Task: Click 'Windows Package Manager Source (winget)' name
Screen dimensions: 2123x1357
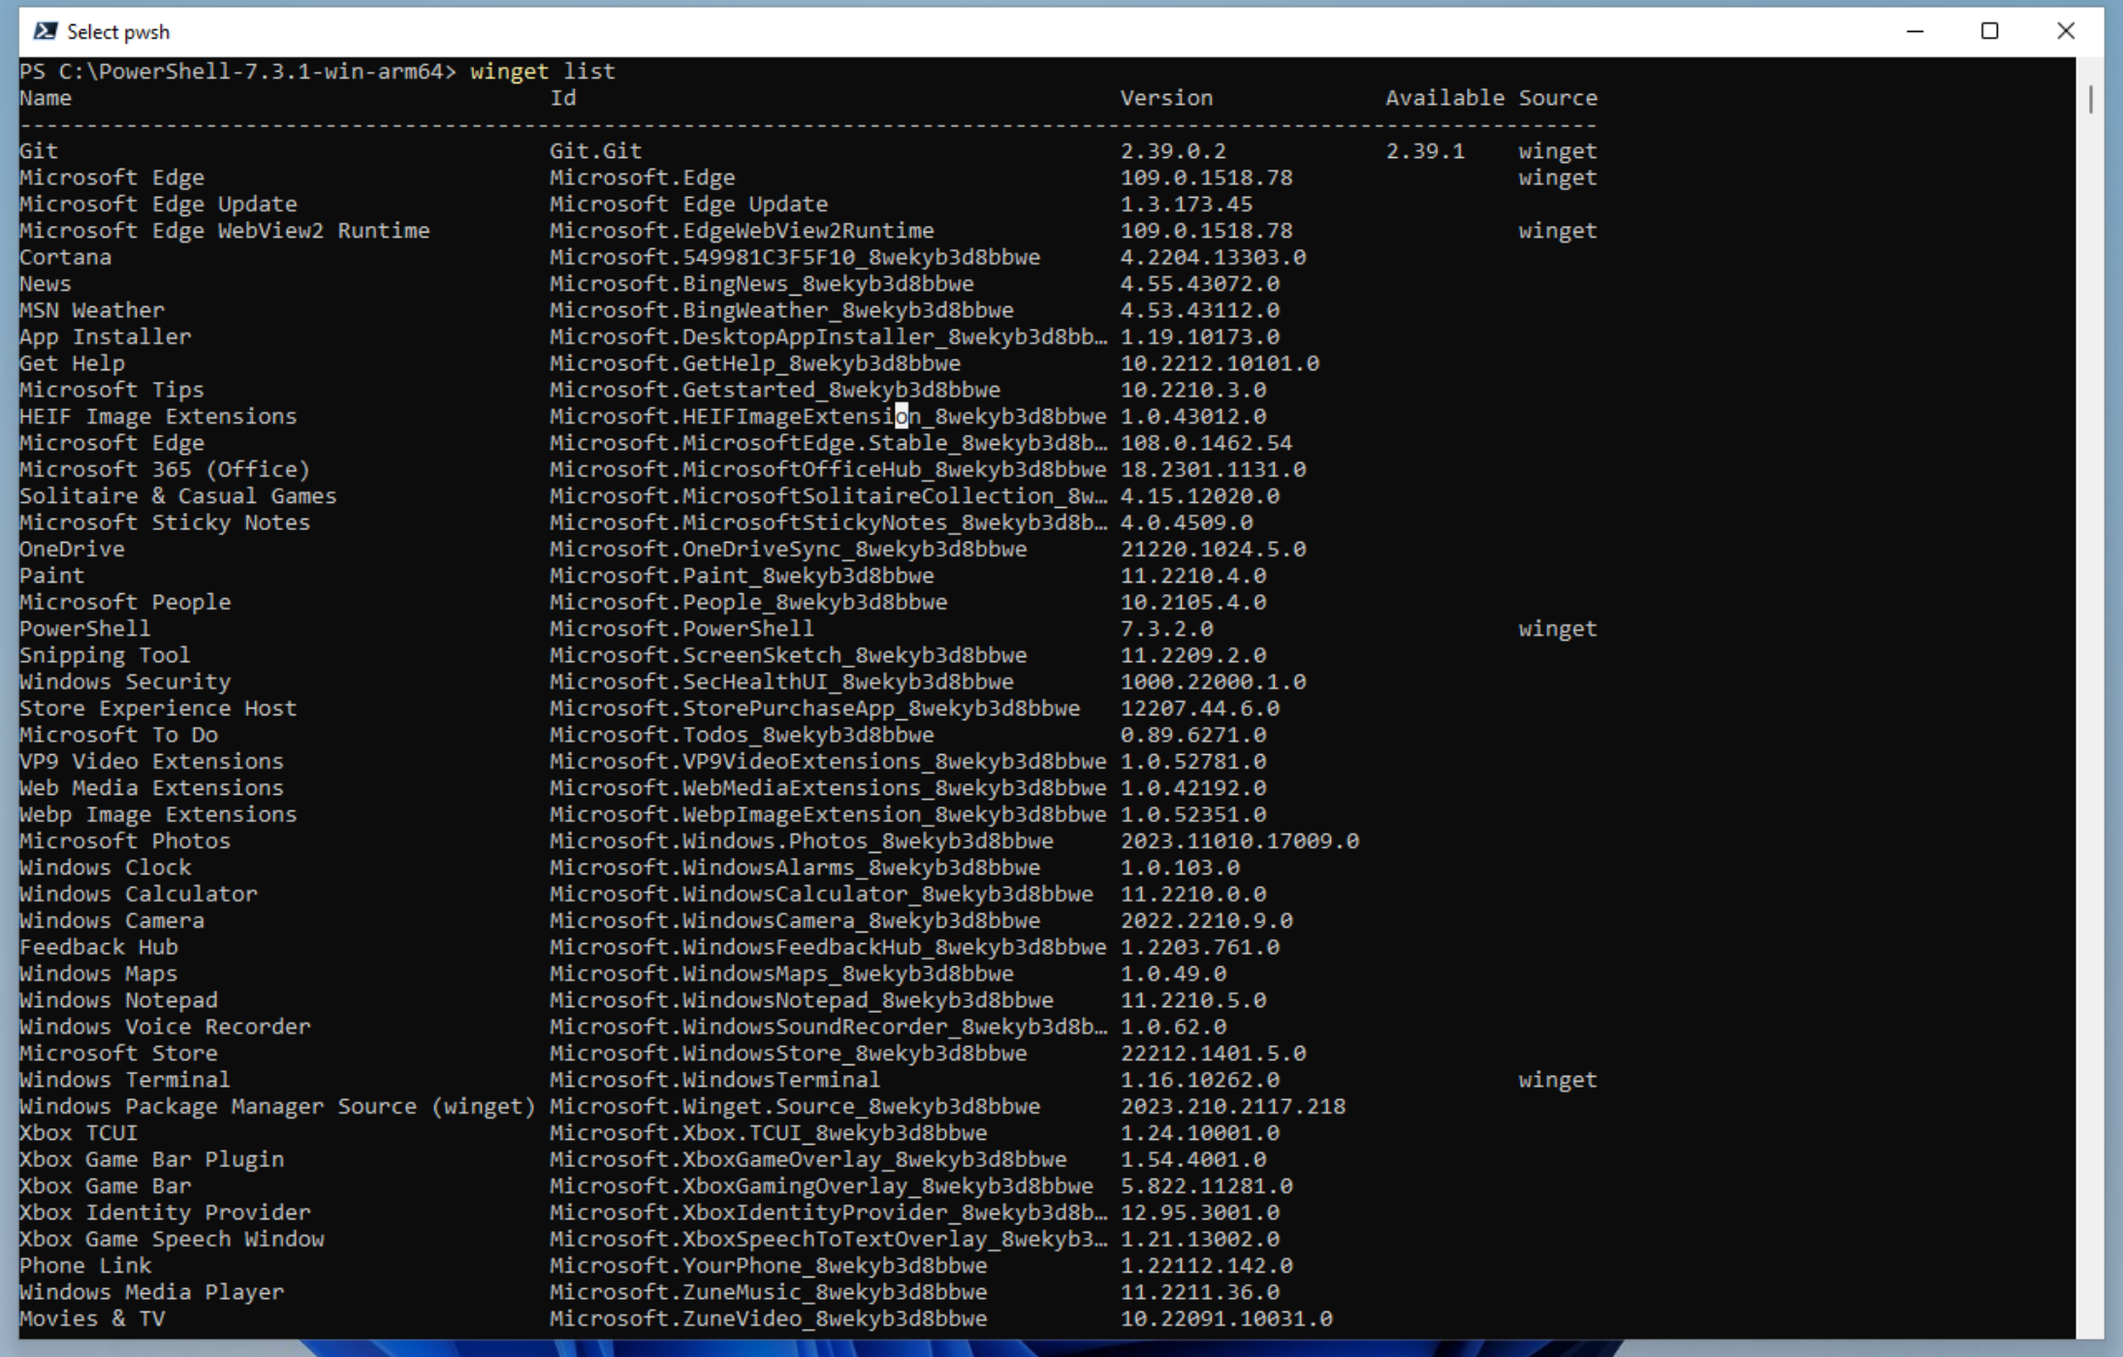Action: [x=277, y=1106]
